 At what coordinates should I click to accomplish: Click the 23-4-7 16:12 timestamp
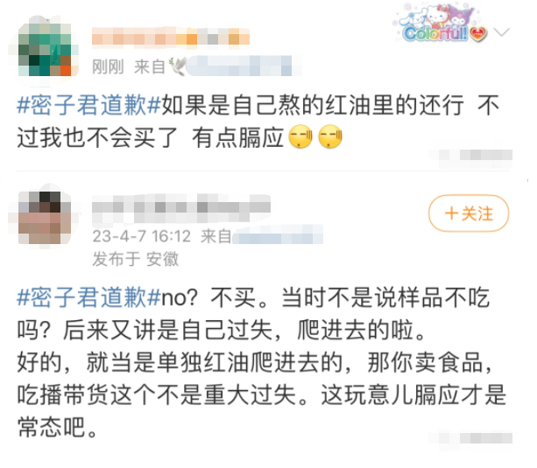141,236
